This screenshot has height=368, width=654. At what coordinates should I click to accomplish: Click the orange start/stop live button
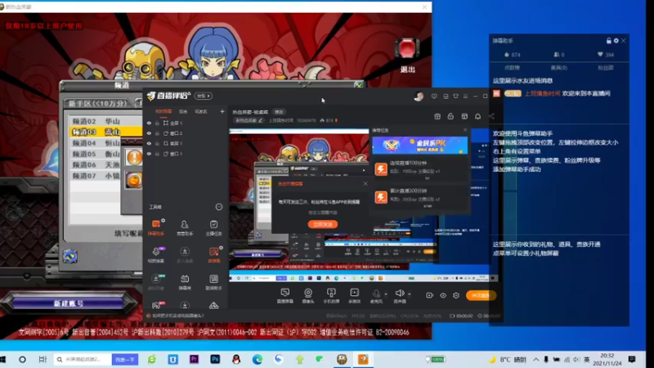point(481,295)
